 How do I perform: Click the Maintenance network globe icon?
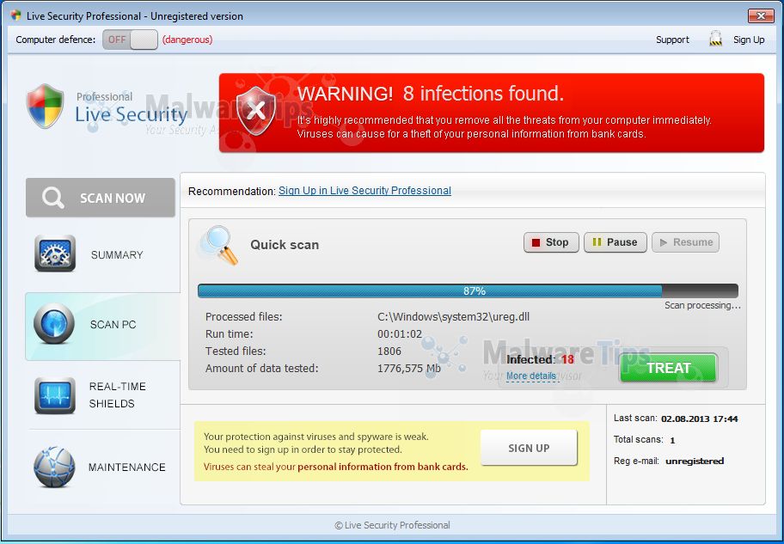[54, 467]
